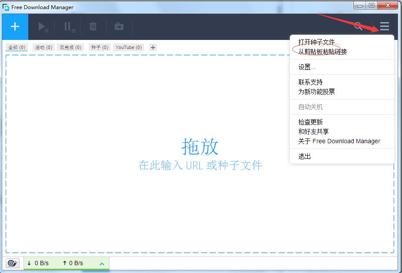The image size is (402, 273).
Task: Expand the speed panel chevron
Action: coord(102,263)
